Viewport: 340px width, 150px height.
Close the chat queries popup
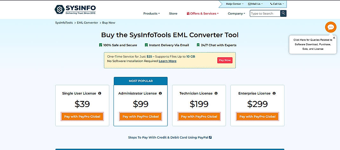(334, 38)
